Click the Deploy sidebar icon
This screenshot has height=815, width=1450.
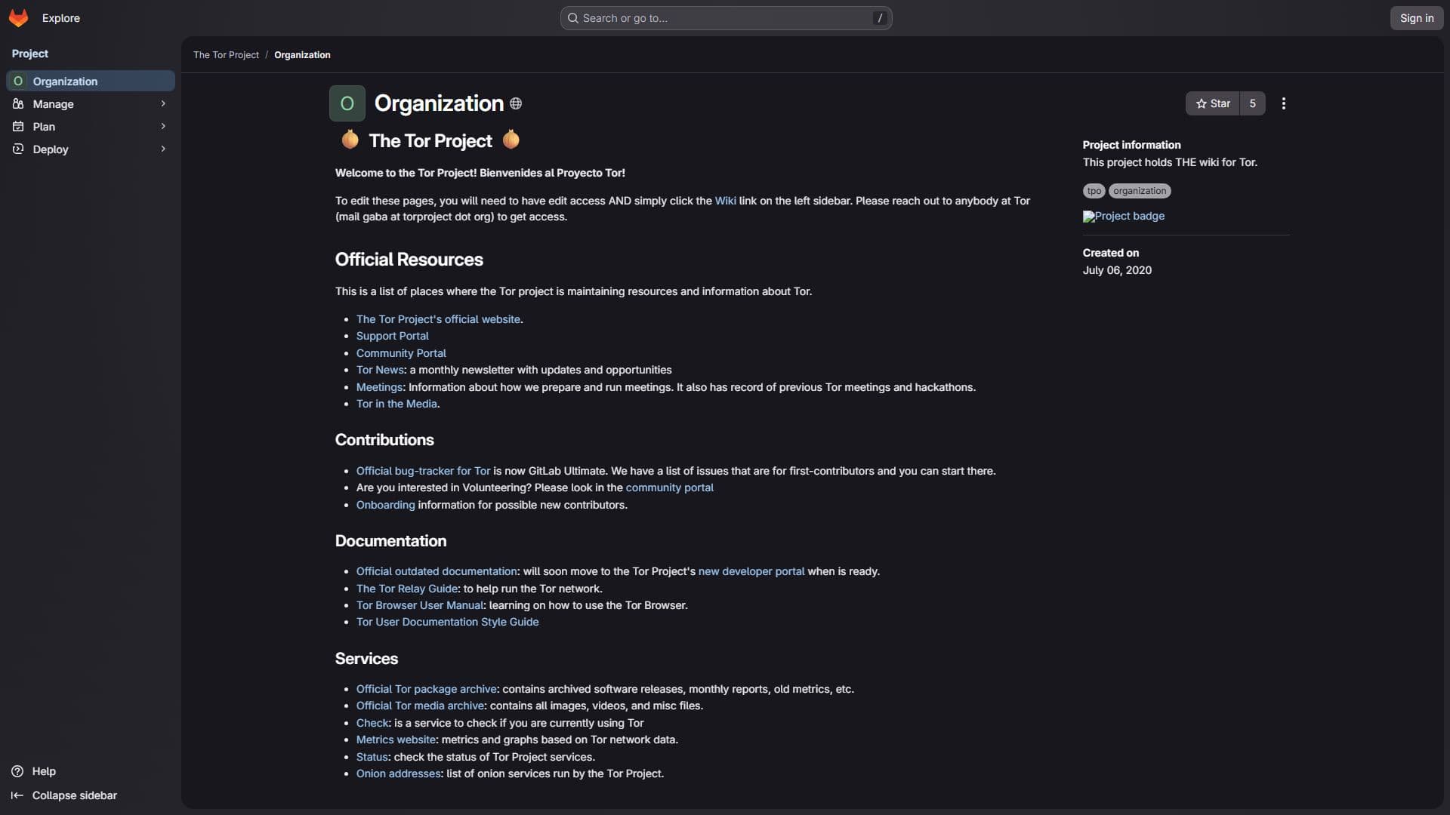tap(18, 149)
